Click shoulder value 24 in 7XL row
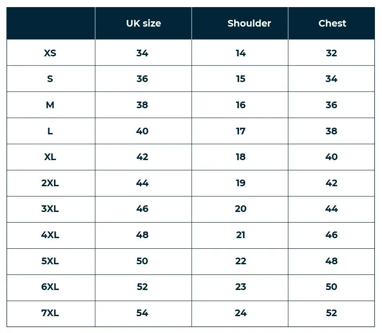Viewport: 382px width, 333px height. 240,313
